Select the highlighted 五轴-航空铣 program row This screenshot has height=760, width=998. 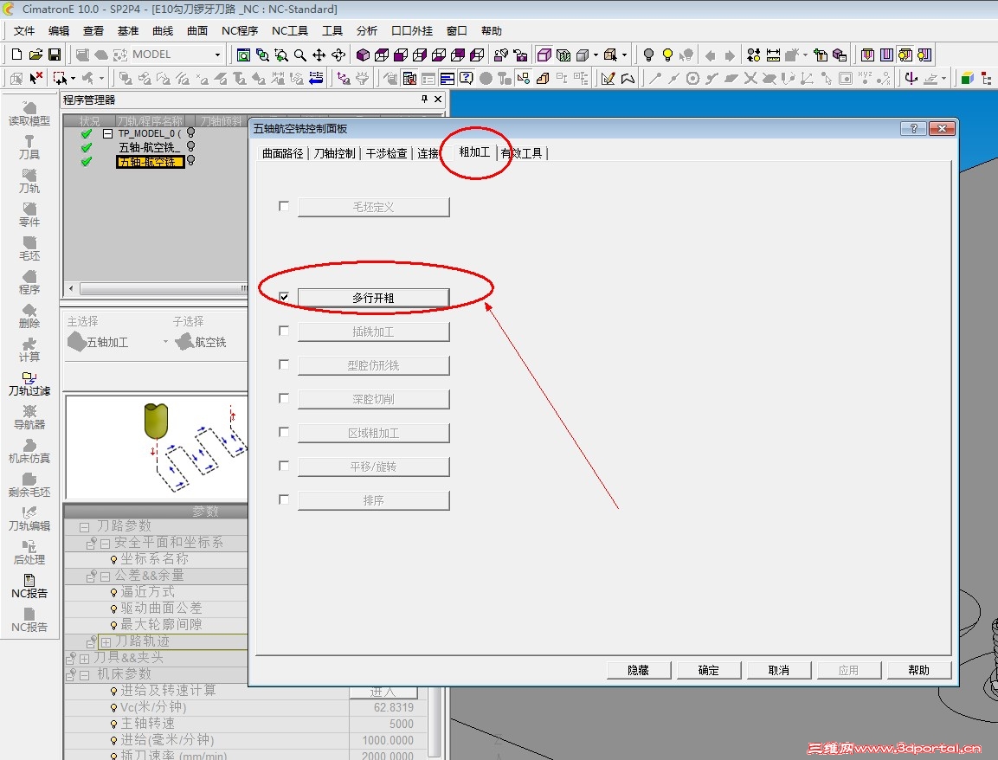[150, 162]
